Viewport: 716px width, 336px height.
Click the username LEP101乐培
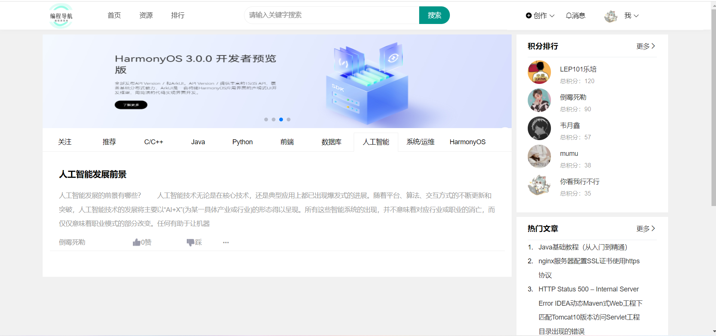tap(578, 69)
